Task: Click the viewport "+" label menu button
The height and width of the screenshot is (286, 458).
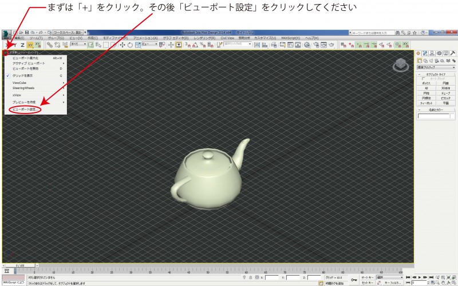Action: [3, 53]
